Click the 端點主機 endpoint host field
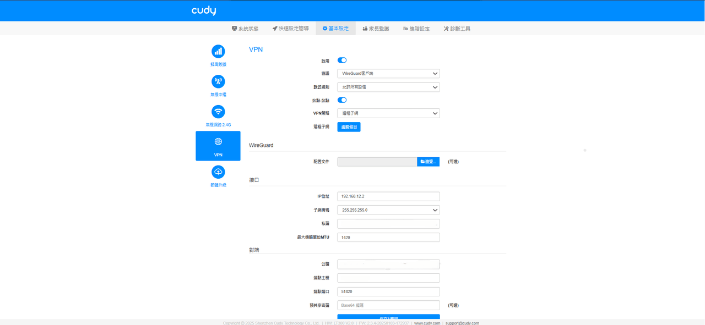The width and height of the screenshot is (705, 325). pos(388,278)
